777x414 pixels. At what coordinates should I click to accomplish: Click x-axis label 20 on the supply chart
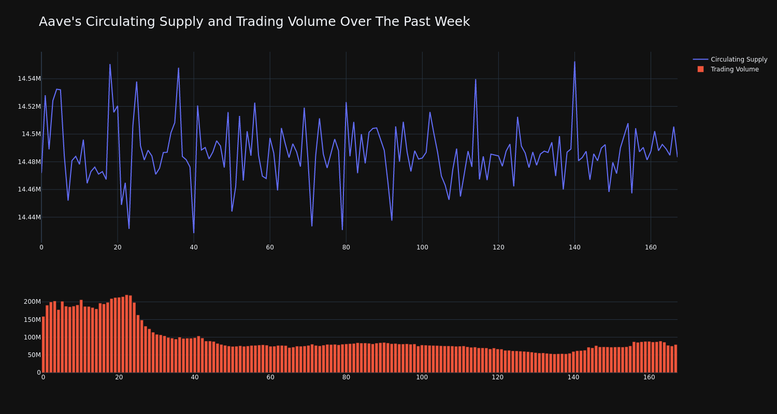coord(118,247)
